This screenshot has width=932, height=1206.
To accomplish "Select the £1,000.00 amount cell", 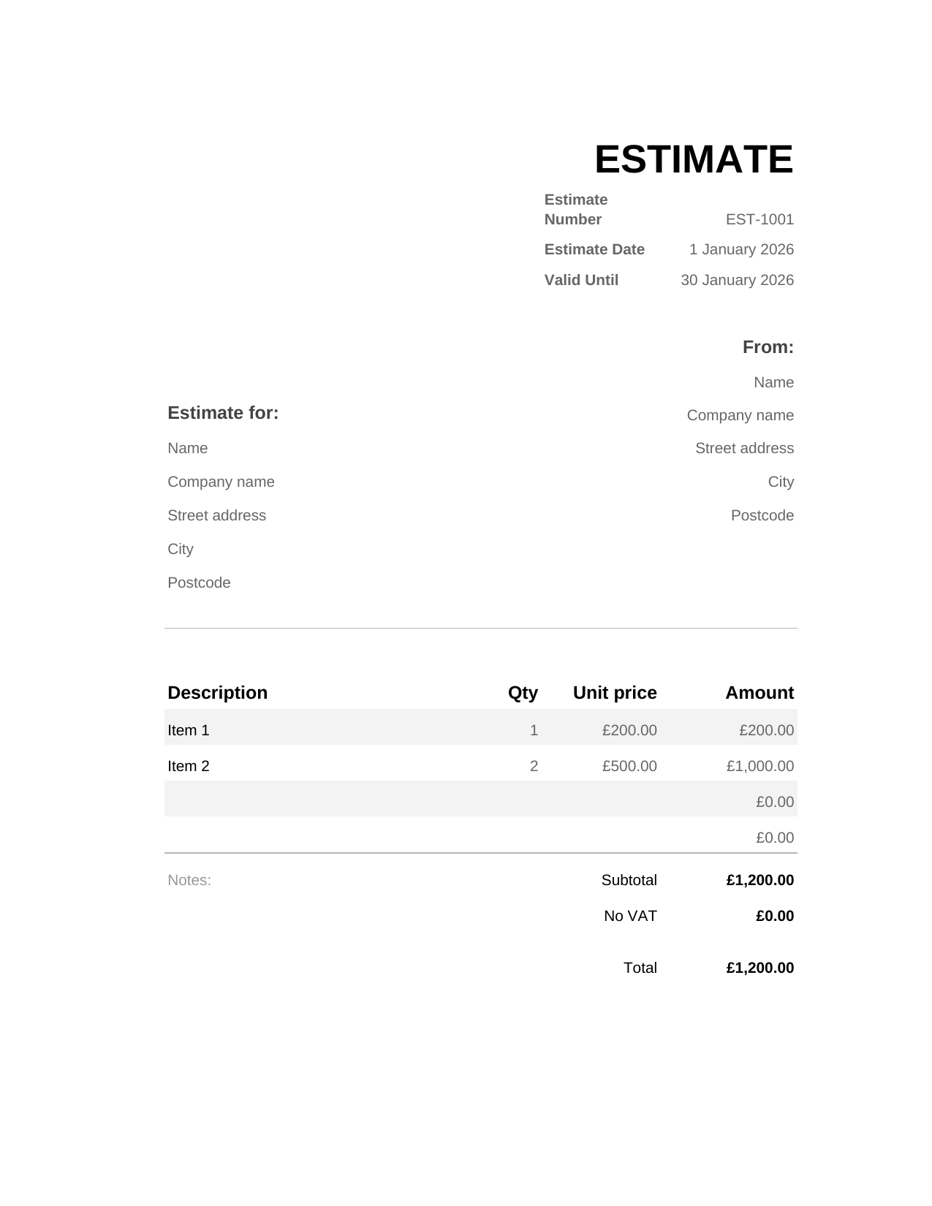I will [759, 766].
